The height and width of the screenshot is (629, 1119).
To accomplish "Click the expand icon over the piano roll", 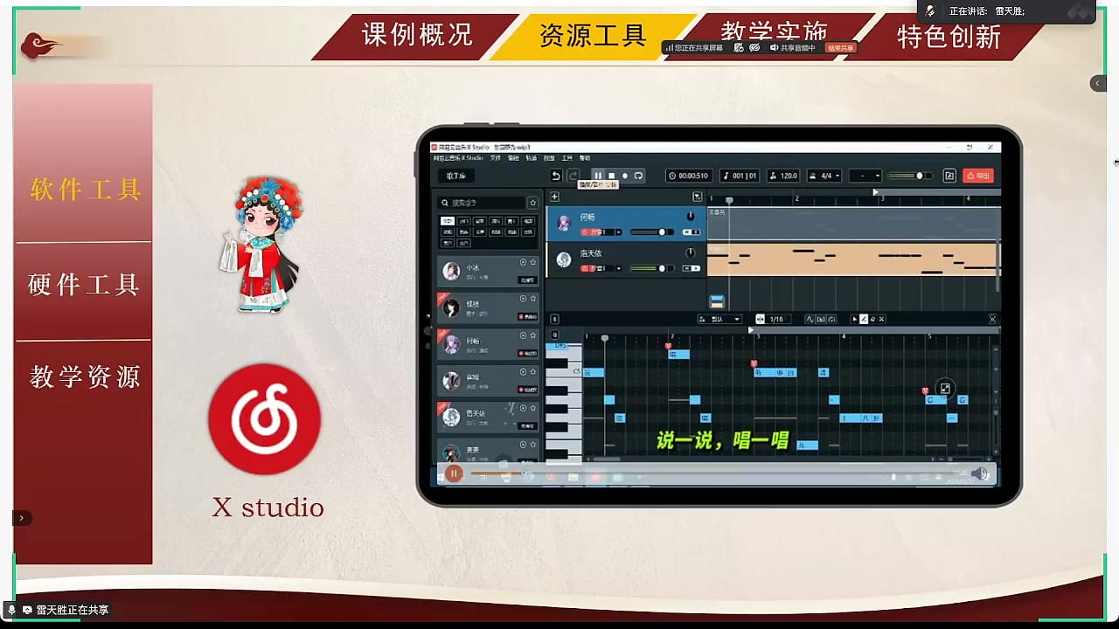I will pyautogui.click(x=945, y=389).
